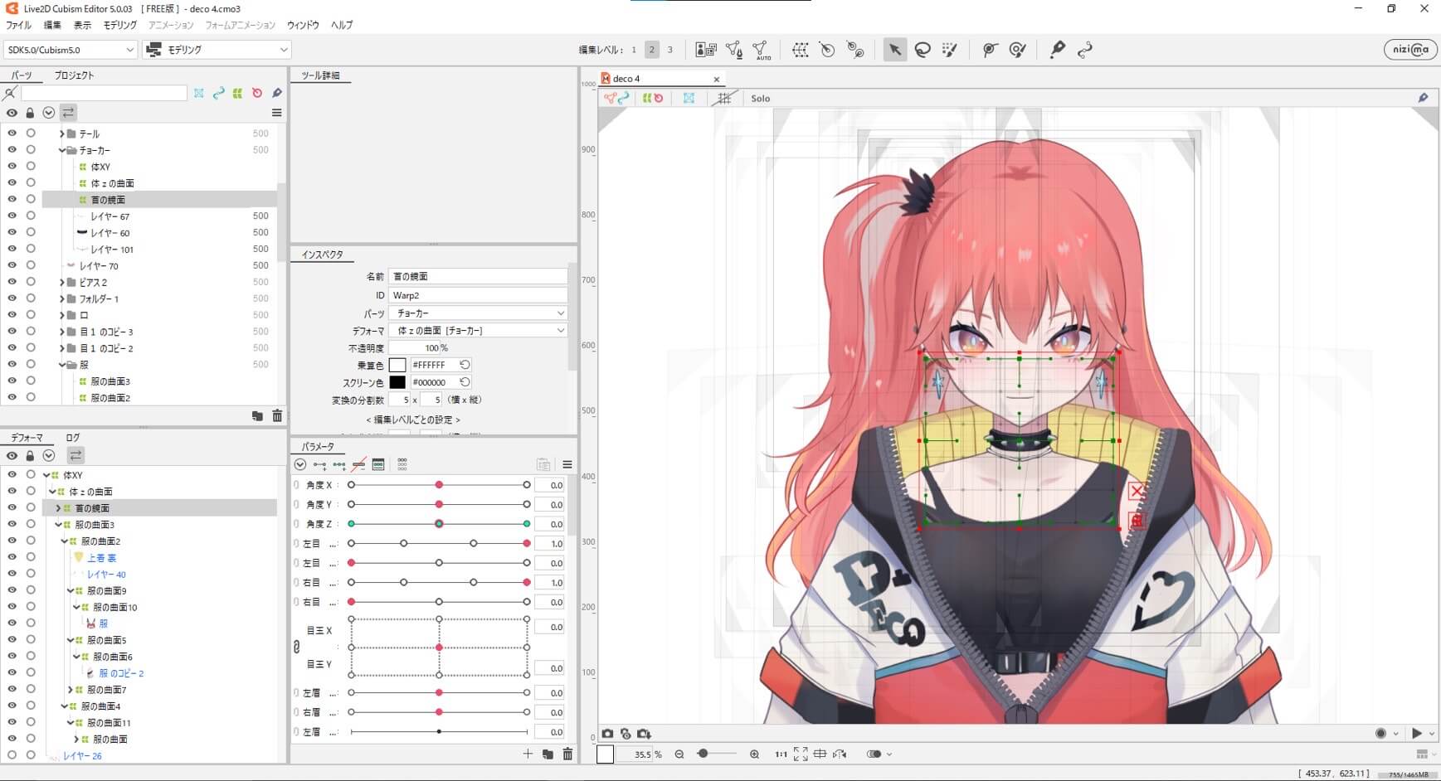Open the ファイル menu
The width and height of the screenshot is (1441, 781).
[18, 25]
